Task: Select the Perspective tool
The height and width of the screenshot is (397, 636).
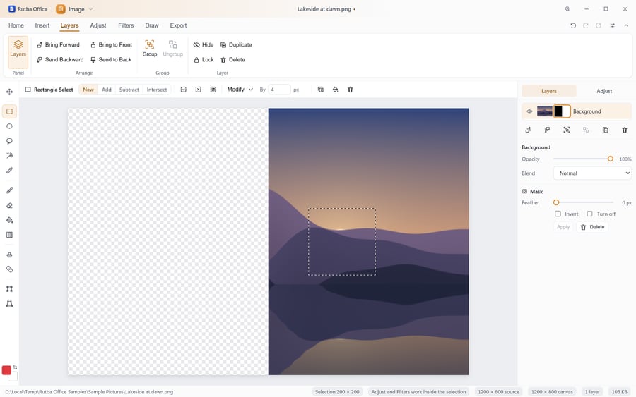Action: (x=9, y=304)
